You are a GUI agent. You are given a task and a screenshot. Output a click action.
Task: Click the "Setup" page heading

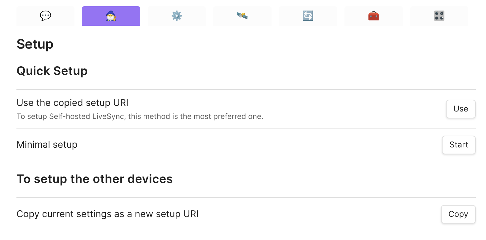(x=35, y=44)
